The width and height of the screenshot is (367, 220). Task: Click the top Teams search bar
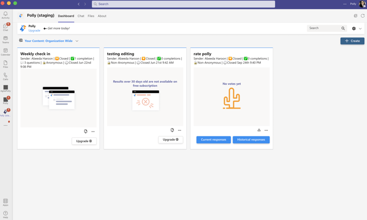click(183, 4)
